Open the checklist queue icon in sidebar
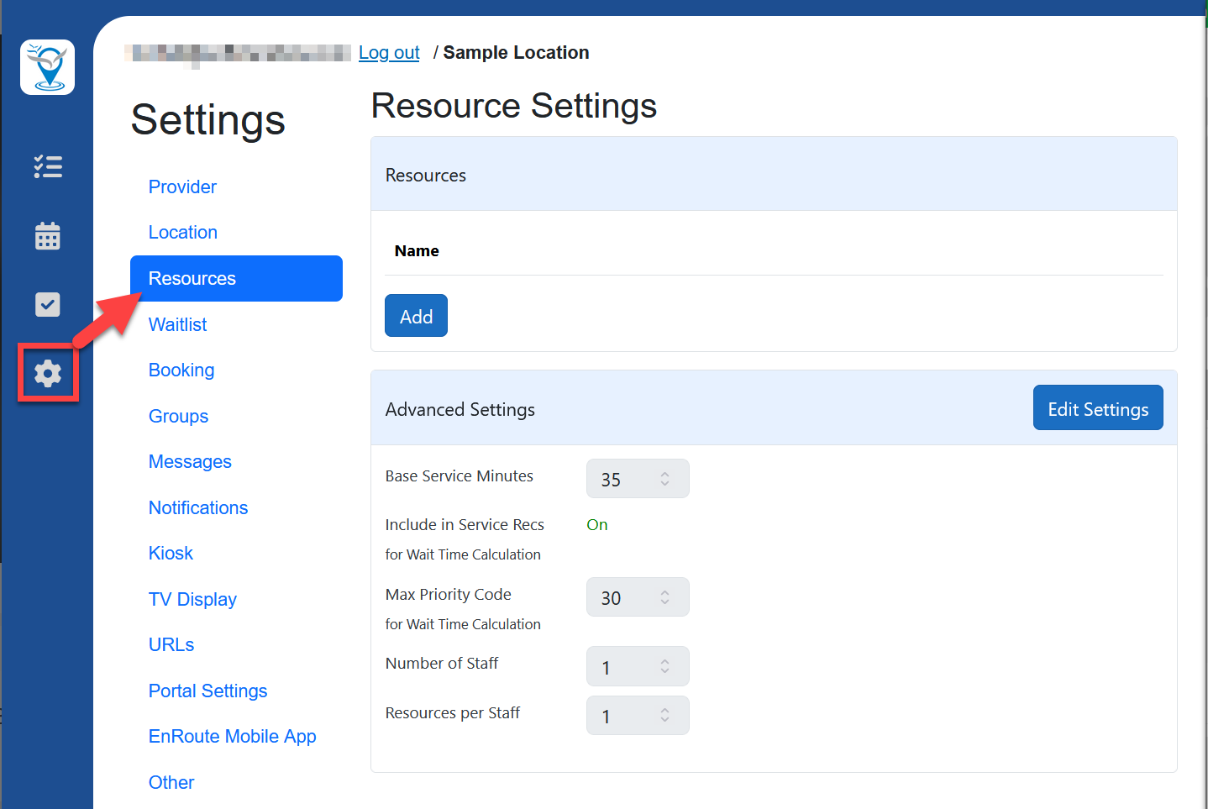Screen dimensions: 1208x809 (x=48, y=166)
